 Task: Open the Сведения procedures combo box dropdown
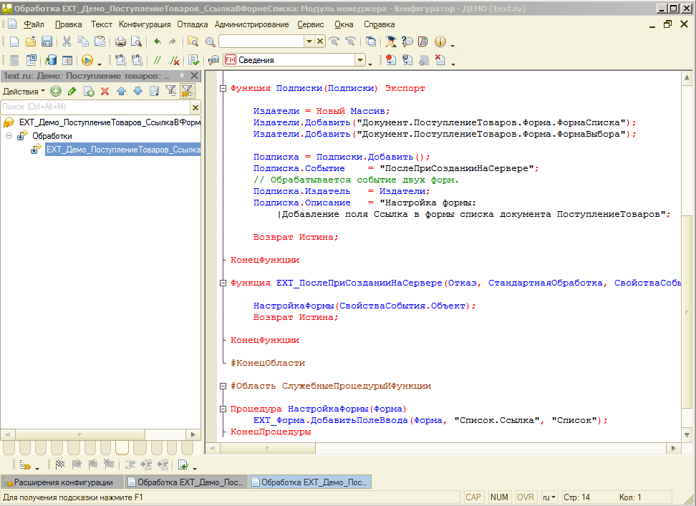click(x=360, y=59)
